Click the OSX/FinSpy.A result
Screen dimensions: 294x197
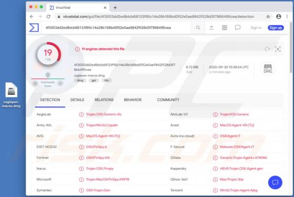tap(97, 147)
